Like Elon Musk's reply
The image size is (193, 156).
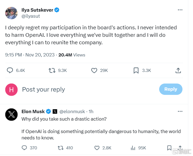[x=97, y=148]
